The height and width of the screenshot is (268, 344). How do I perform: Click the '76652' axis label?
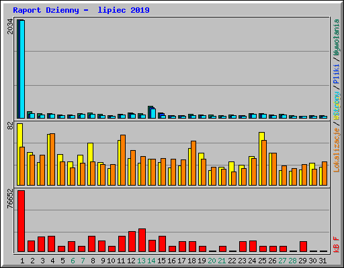click(x=10, y=199)
